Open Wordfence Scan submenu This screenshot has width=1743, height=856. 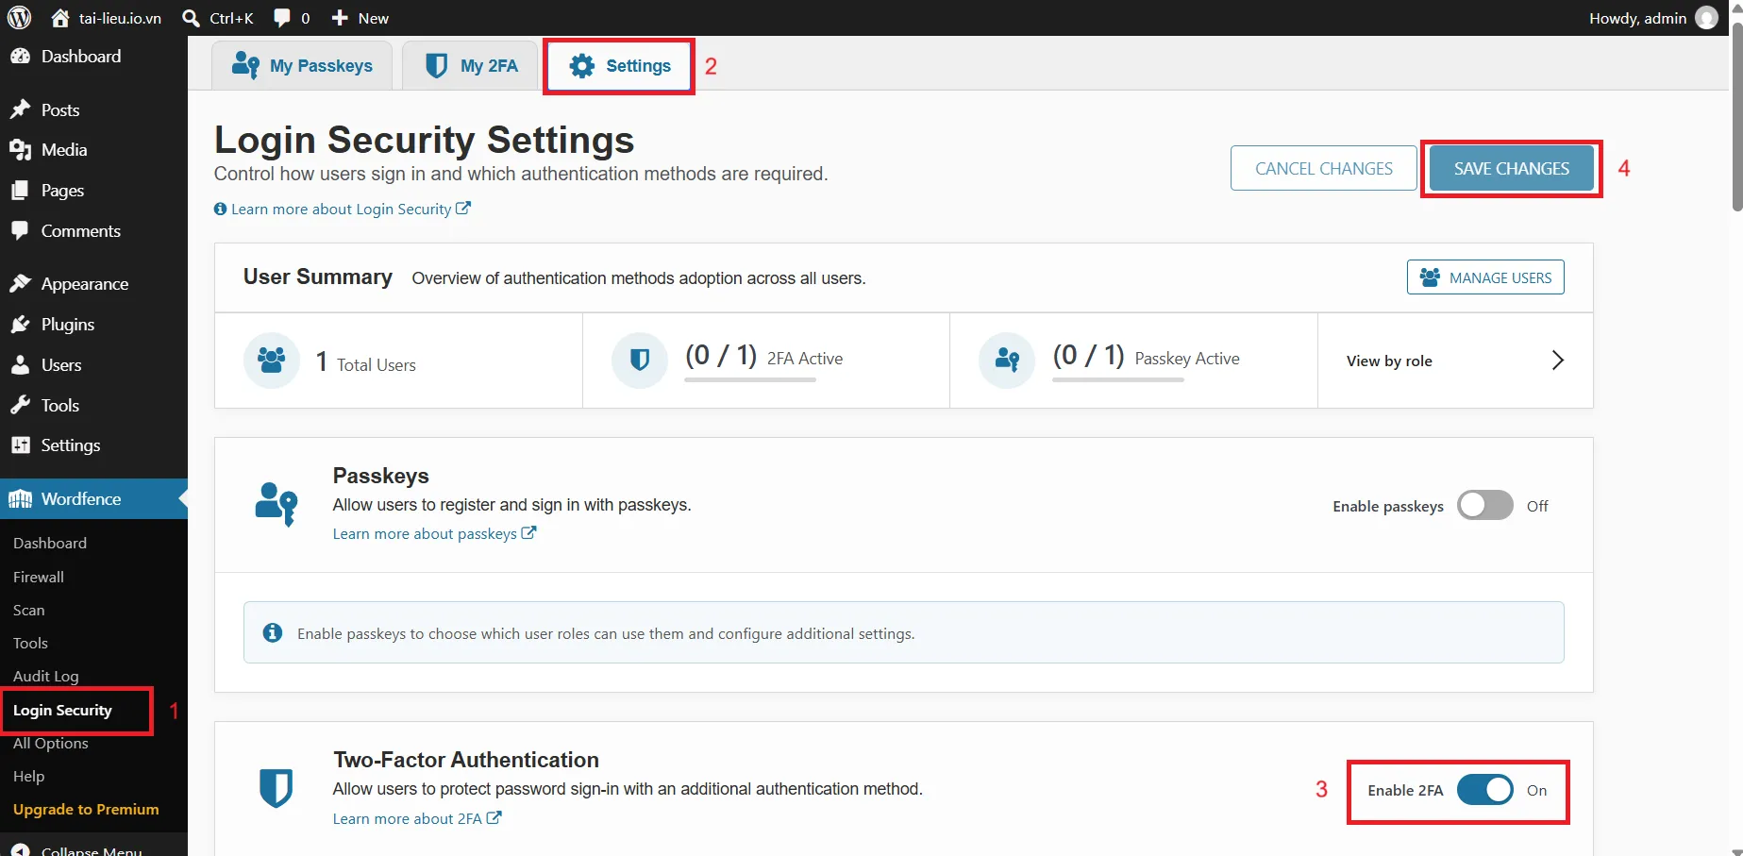(x=29, y=611)
